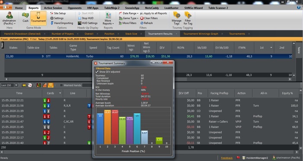Image resolution: width=303 pixels, height=161 pixels.
Task: Open the playing cards hand viewer icon
Action: (30, 85)
